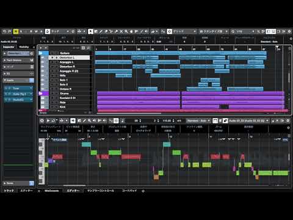Click the musical note icon in editor toolbar

pyautogui.click(x=123, y=121)
